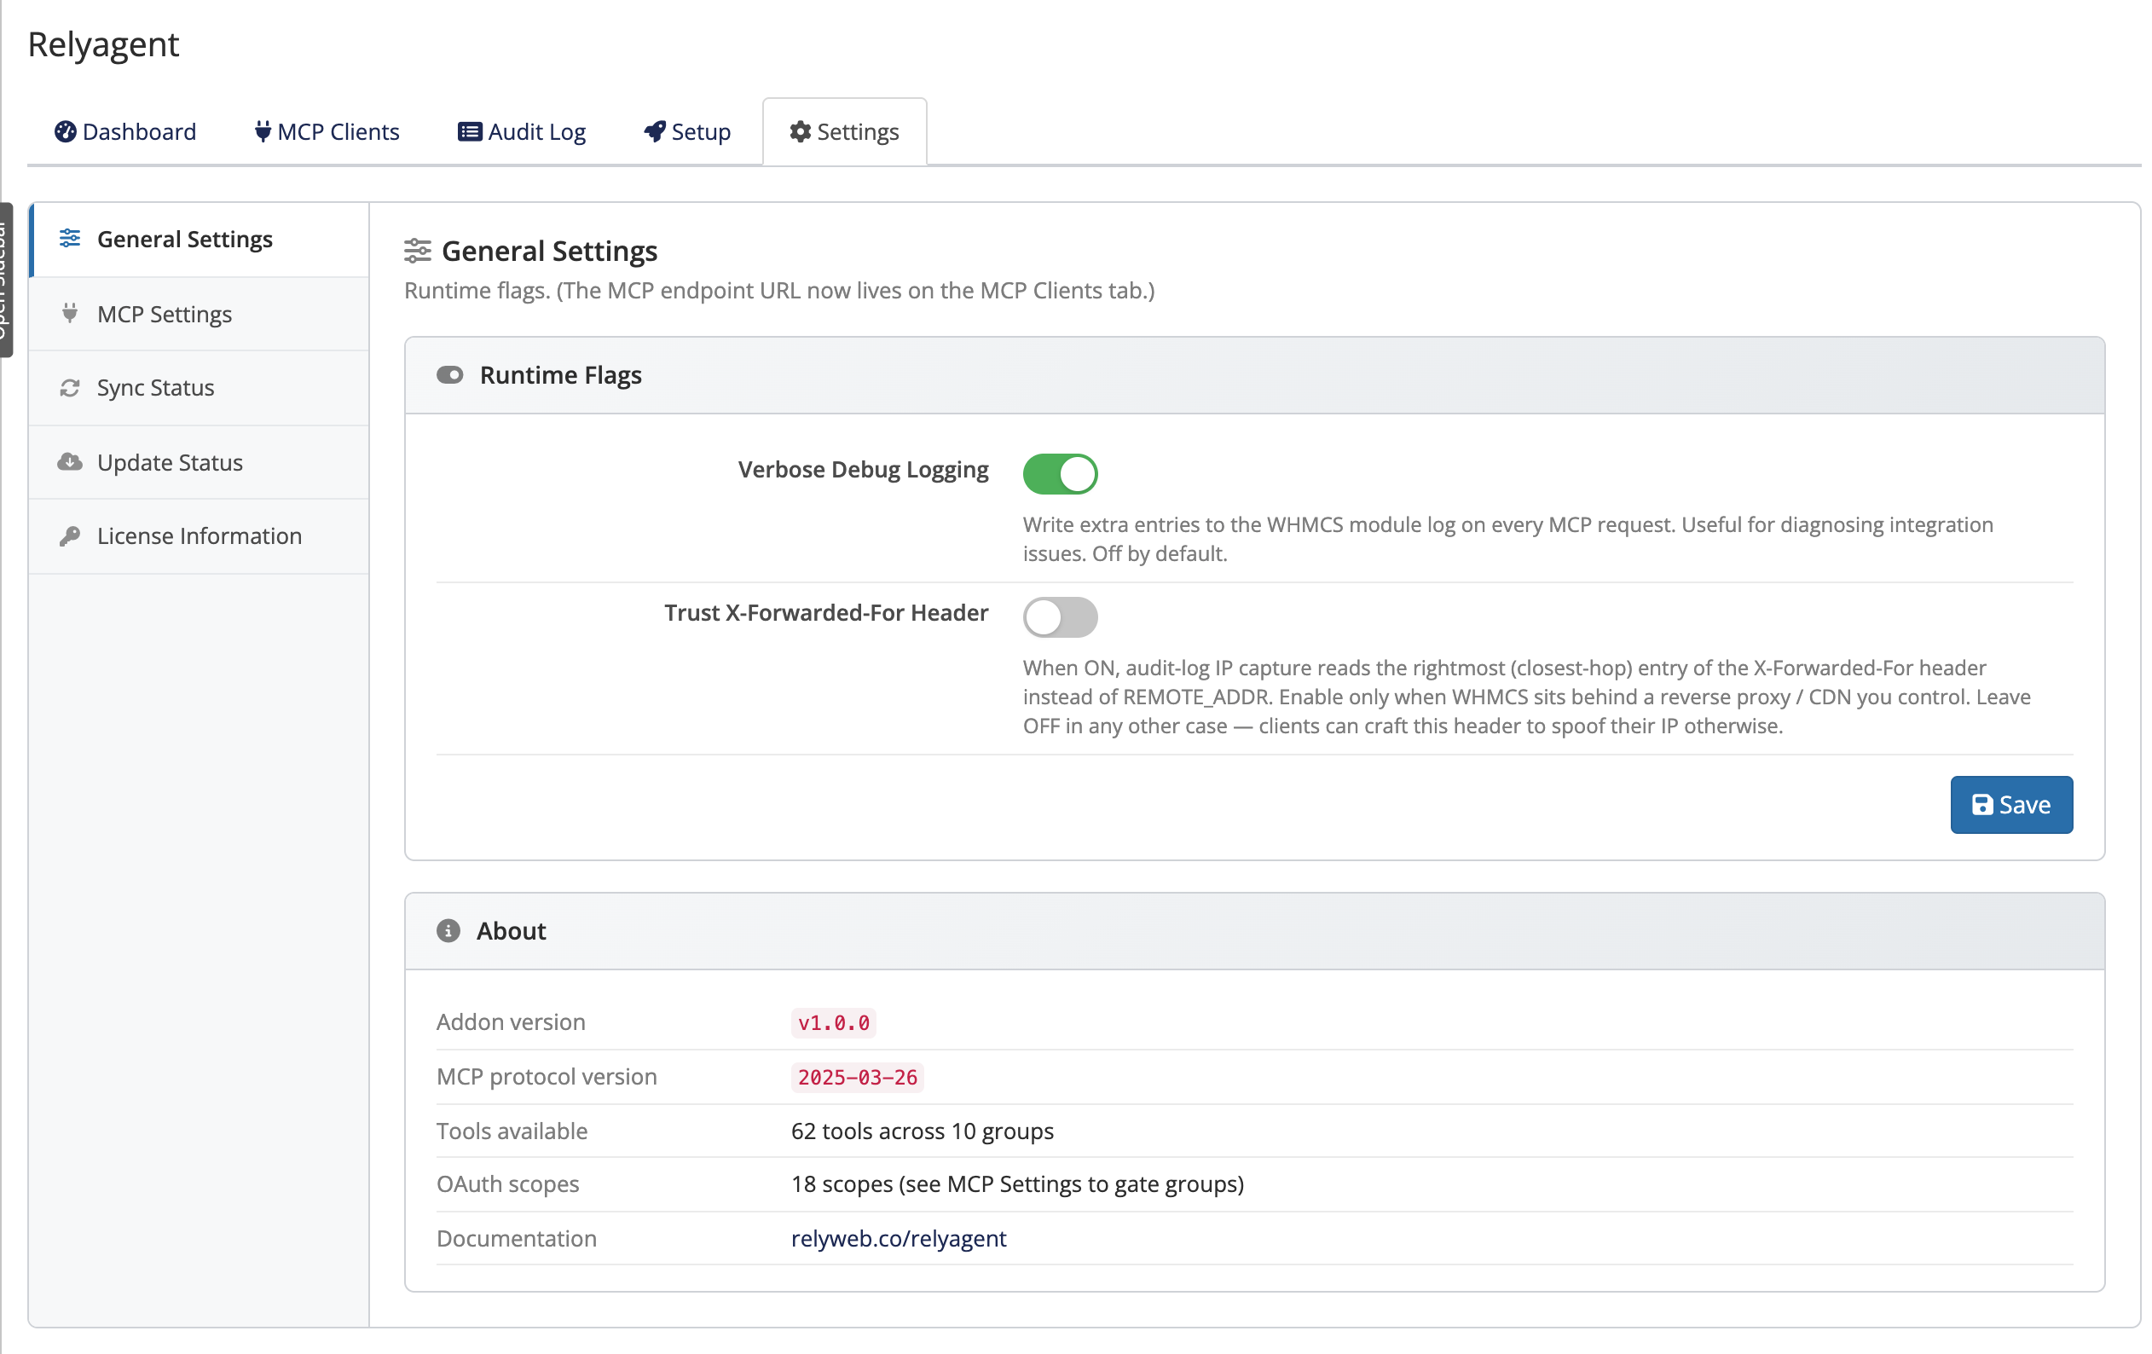Screen dimensions: 2152x1354
Task: Click the Addon version value v1.0.0
Action: 833,1022
